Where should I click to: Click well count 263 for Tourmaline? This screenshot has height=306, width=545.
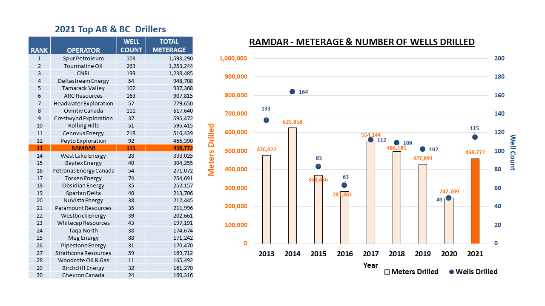(131, 66)
